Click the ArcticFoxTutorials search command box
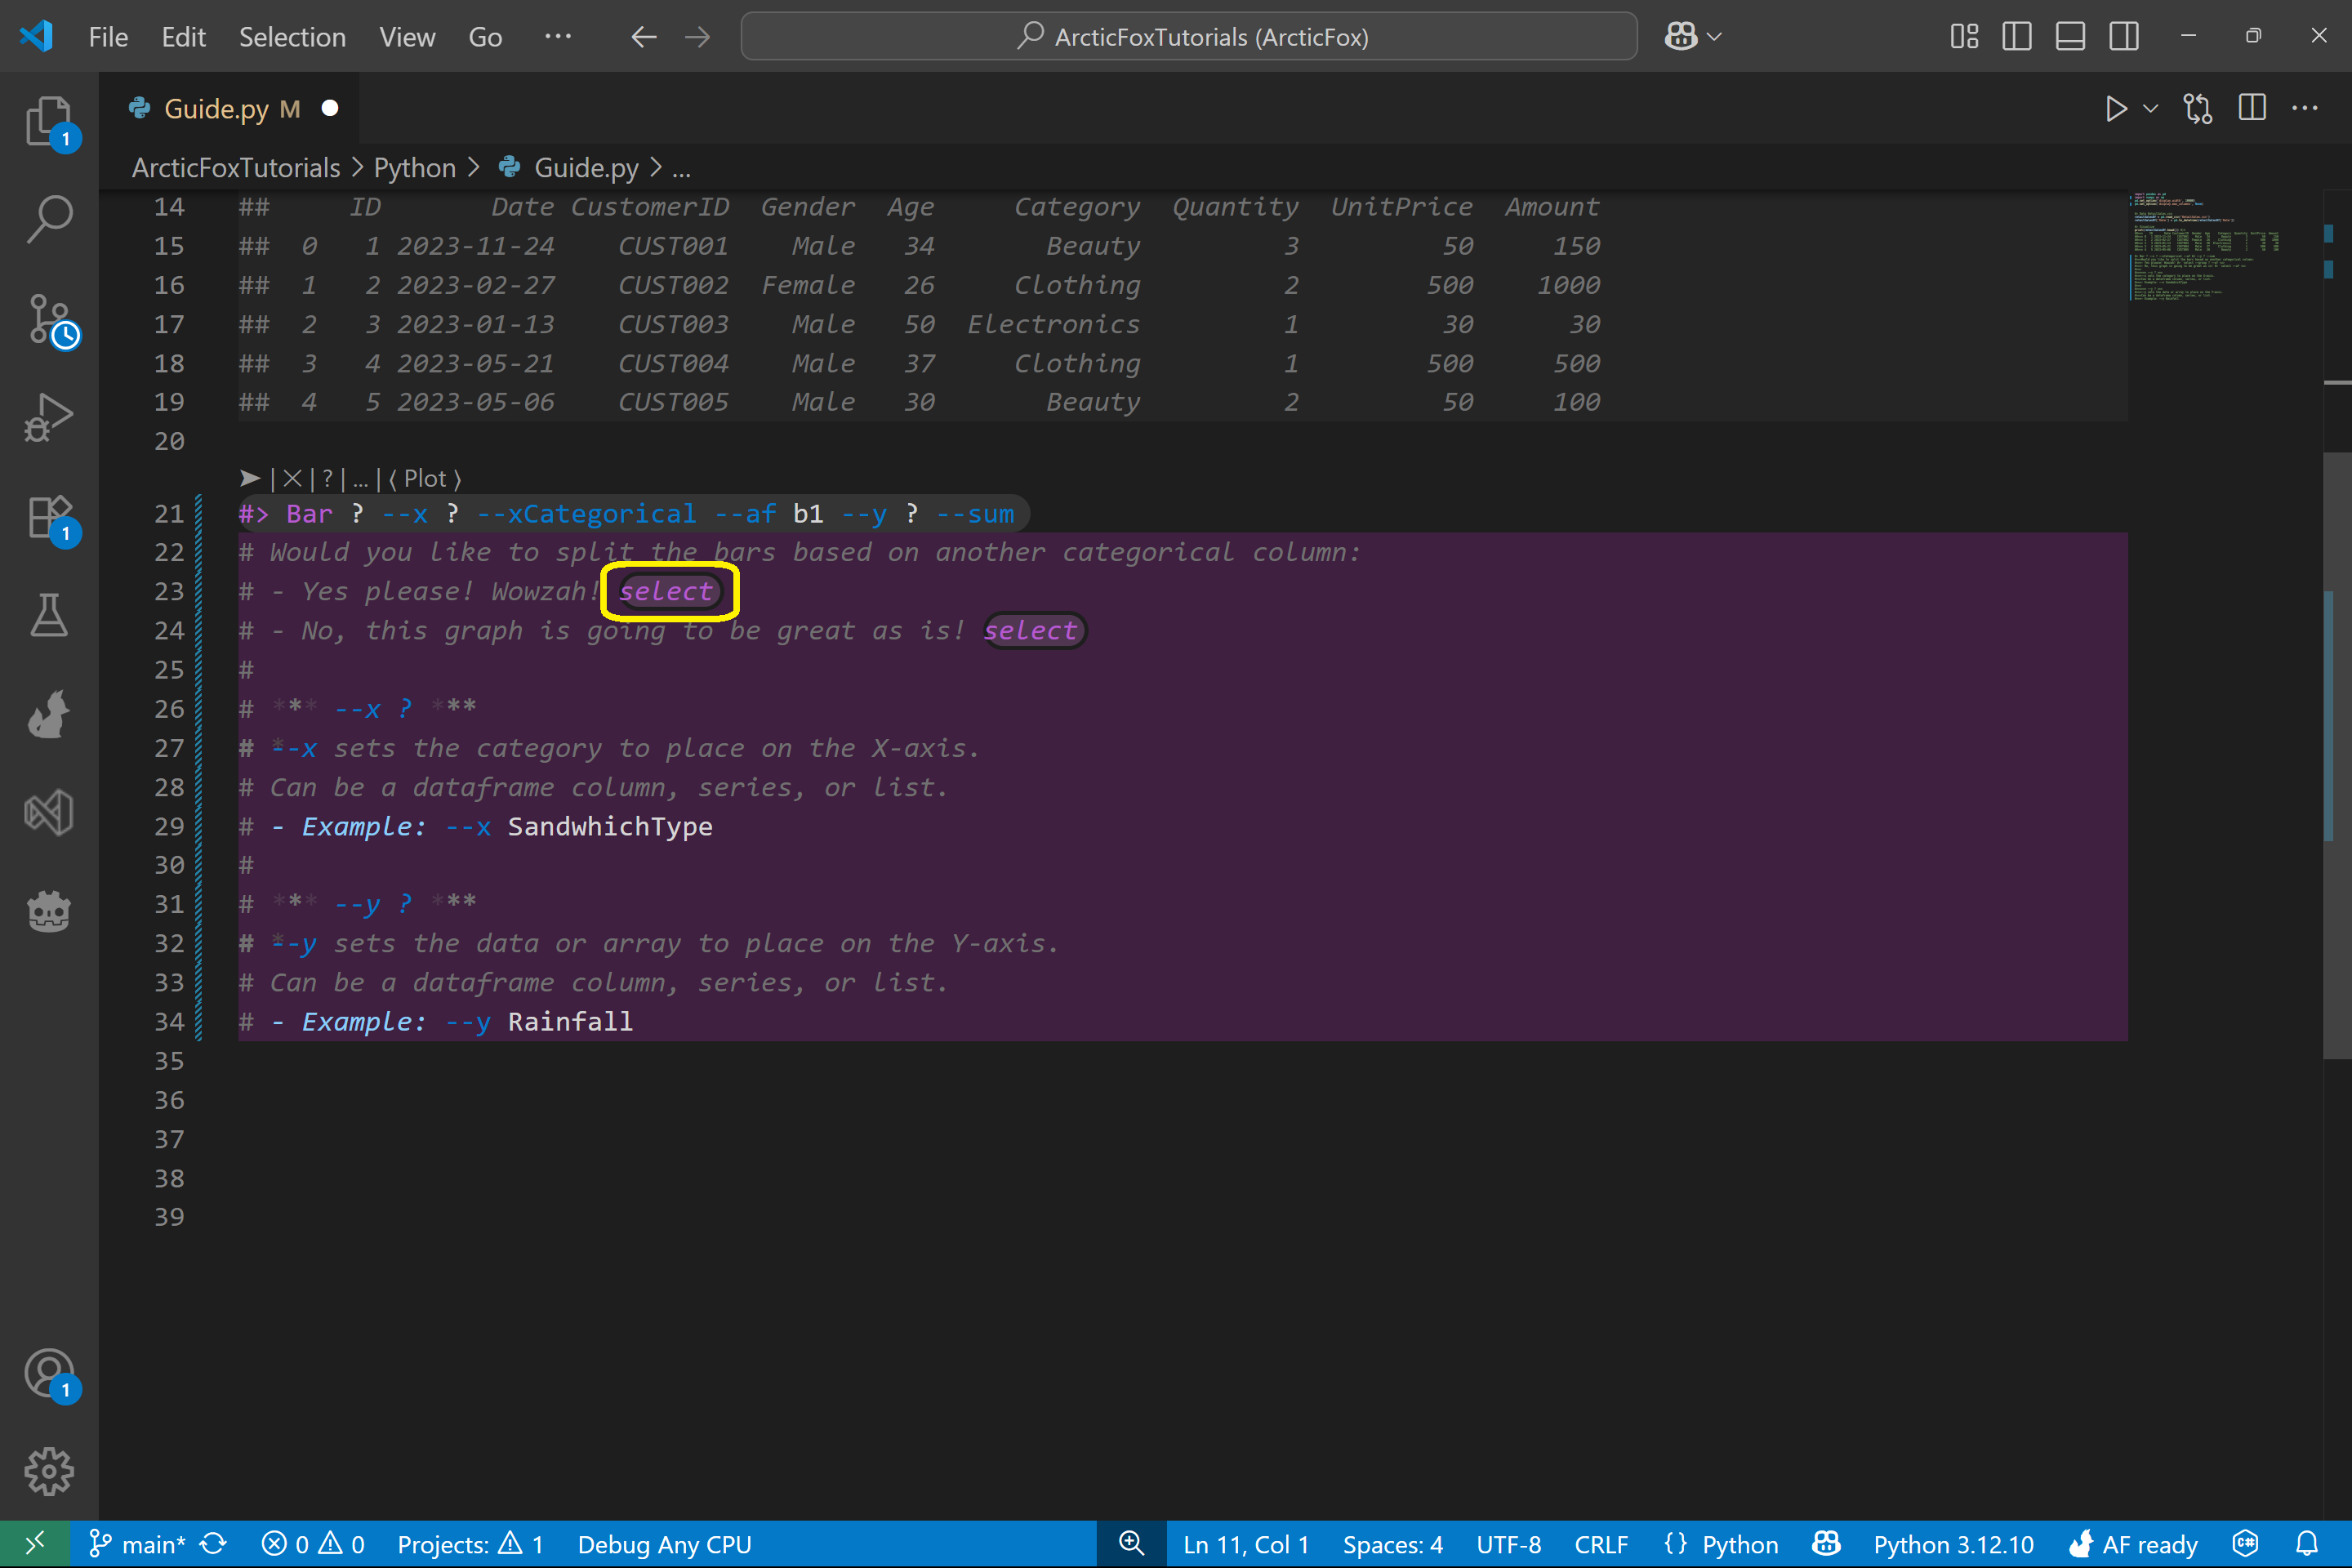2352x1568 pixels. click(1189, 37)
